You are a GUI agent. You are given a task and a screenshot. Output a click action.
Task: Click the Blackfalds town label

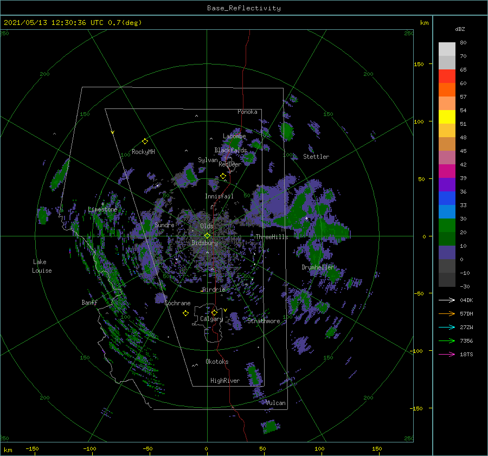(x=230, y=150)
